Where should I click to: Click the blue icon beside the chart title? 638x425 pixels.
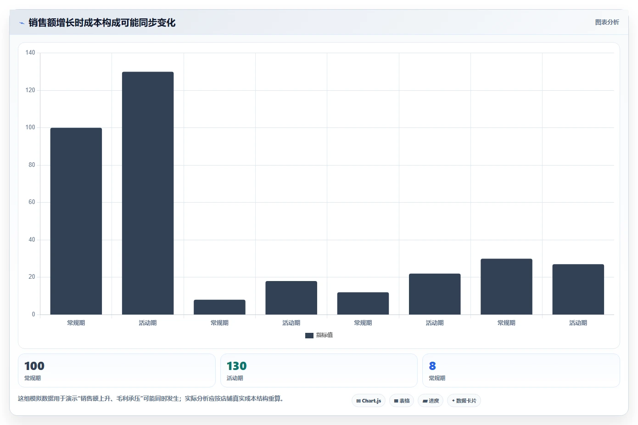pyautogui.click(x=22, y=23)
